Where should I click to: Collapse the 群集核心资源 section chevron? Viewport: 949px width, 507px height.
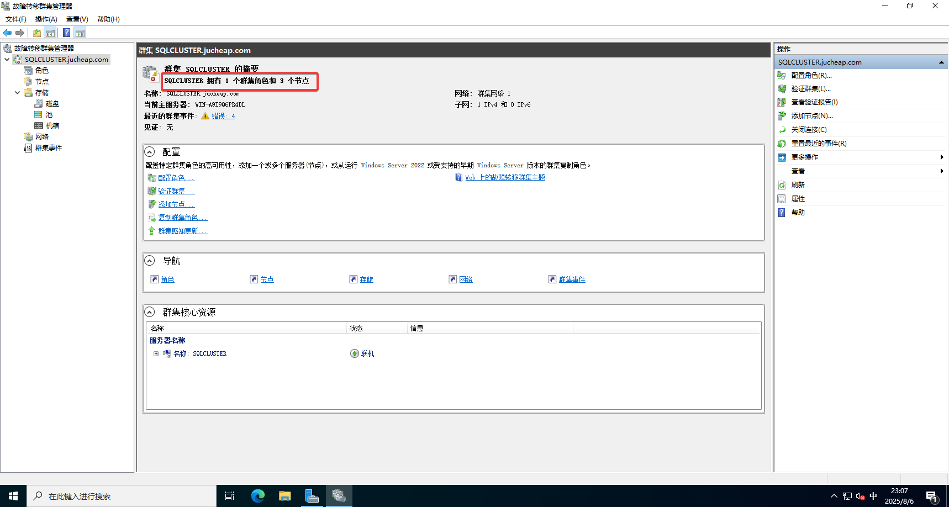point(150,312)
